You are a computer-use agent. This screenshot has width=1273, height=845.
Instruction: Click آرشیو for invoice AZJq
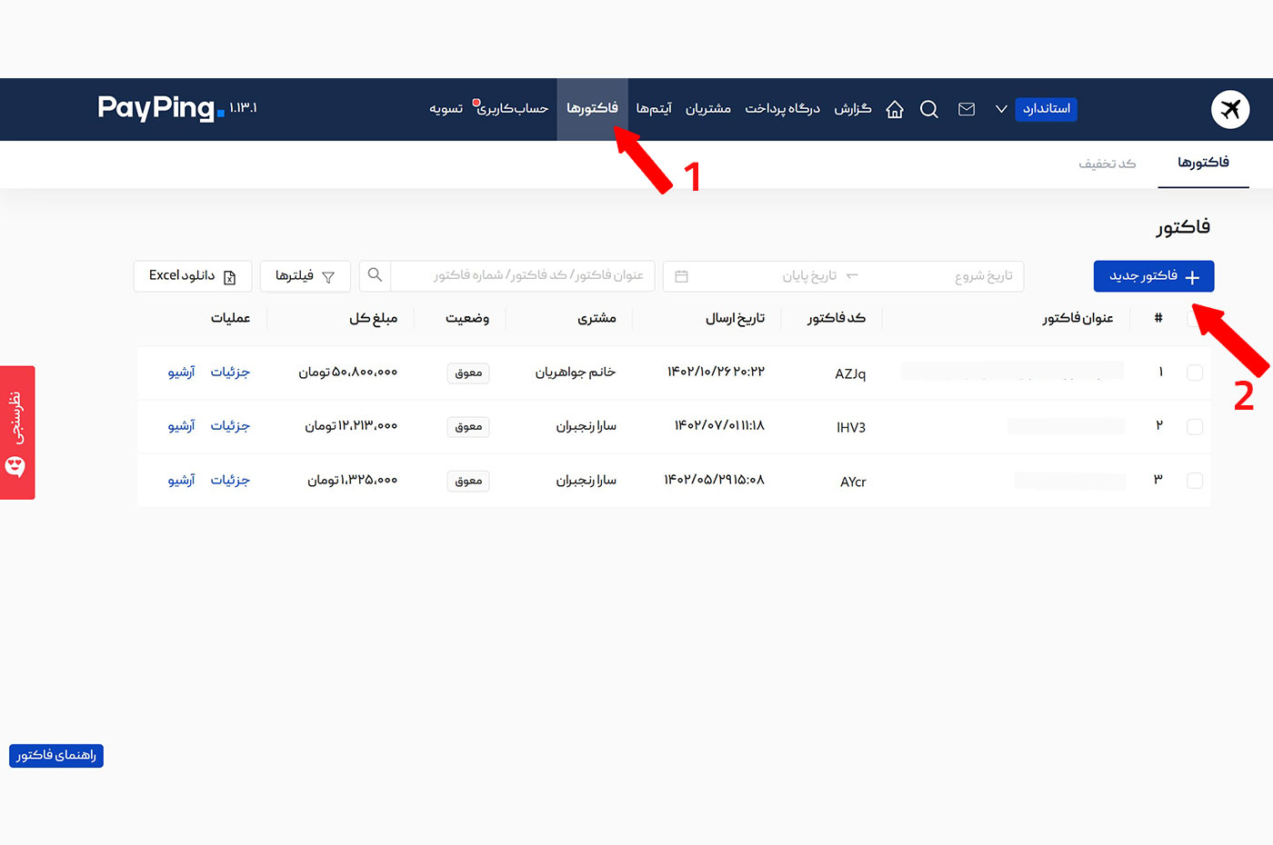point(181,373)
